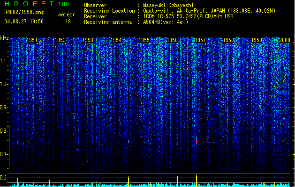Image resolution: width=295 pixels, height=187 pixels.
Task: Click the 'meteor' count label
Action: point(67,14)
